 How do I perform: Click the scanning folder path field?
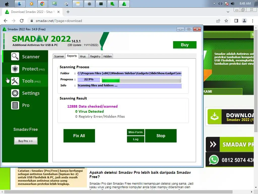pos(130,74)
